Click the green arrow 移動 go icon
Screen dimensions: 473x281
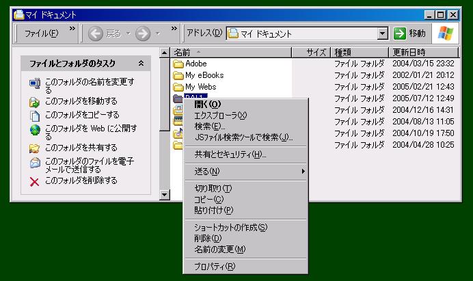pyautogui.click(x=400, y=34)
